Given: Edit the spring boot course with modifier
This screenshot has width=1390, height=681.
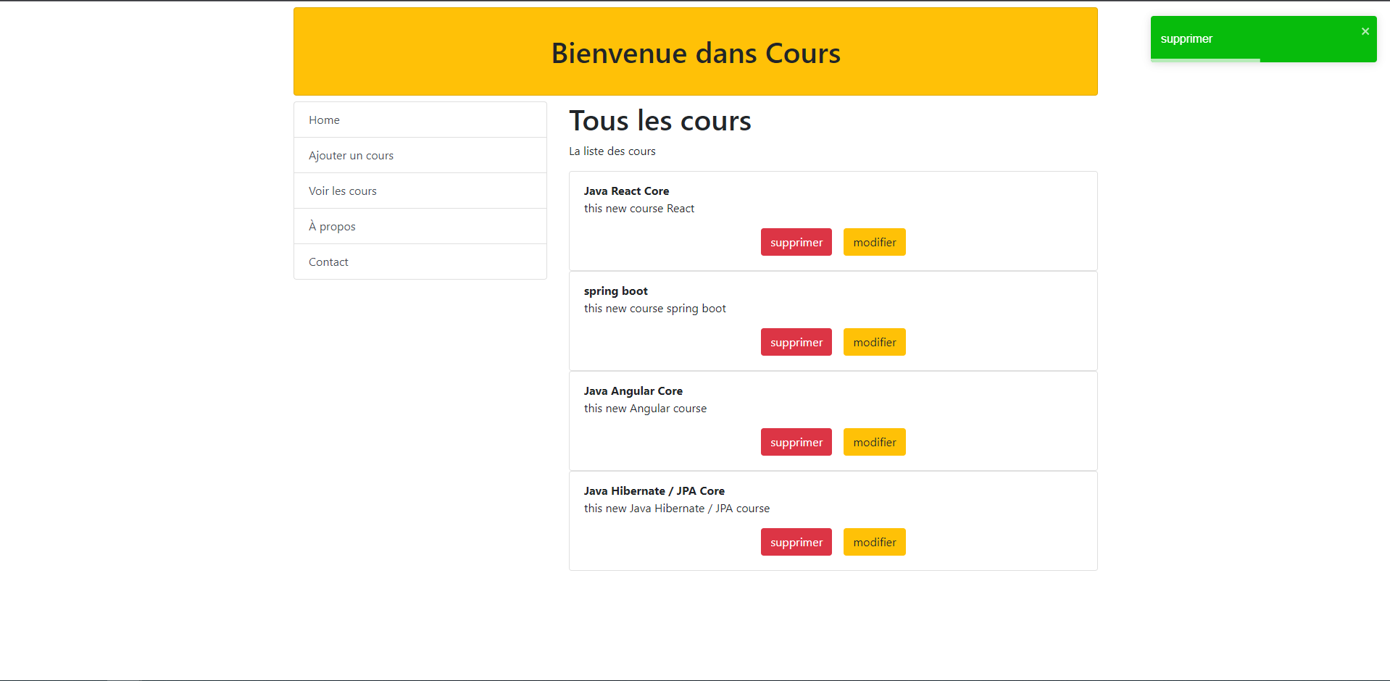Looking at the screenshot, I should coord(874,343).
